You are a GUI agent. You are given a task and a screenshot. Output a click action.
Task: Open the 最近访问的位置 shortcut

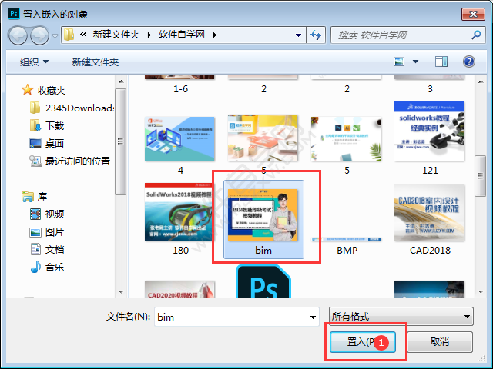click(77, 161)
